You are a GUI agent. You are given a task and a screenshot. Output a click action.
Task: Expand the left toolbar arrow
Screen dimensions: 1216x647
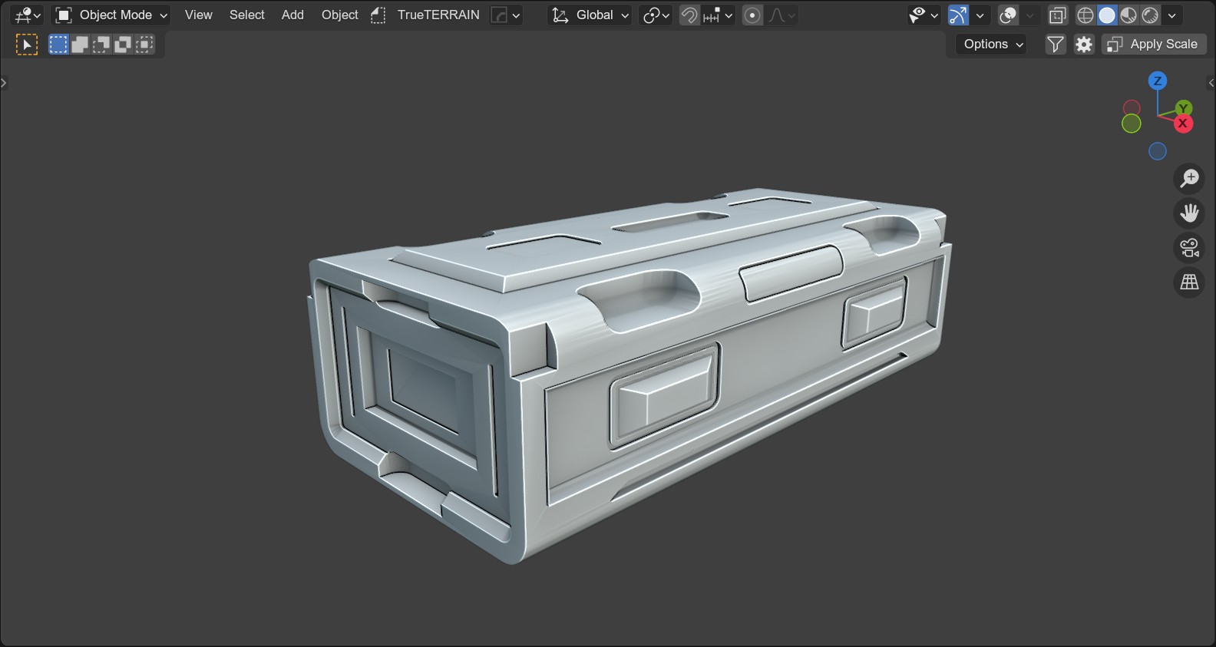click(x=4, y=83)
